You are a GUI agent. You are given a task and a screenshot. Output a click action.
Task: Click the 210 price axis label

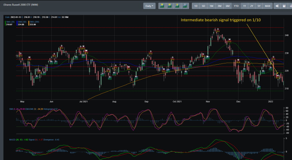287,89
